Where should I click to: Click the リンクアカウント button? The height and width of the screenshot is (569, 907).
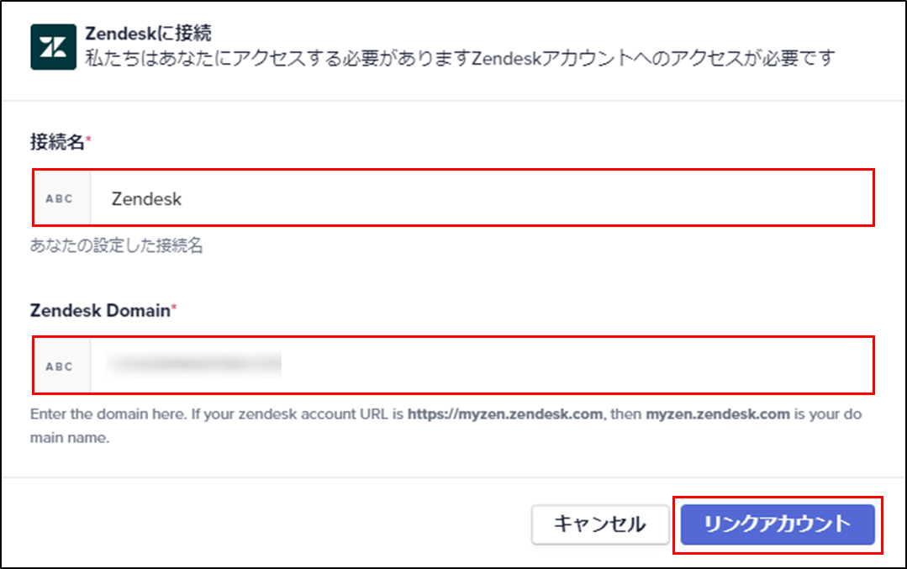pos(778,524)
